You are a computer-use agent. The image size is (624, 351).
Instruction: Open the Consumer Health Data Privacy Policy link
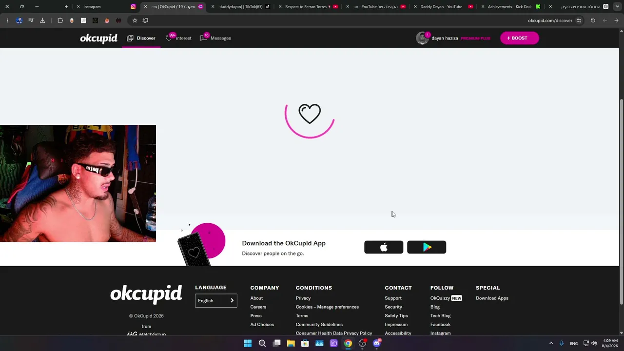[x=334, y=333]
